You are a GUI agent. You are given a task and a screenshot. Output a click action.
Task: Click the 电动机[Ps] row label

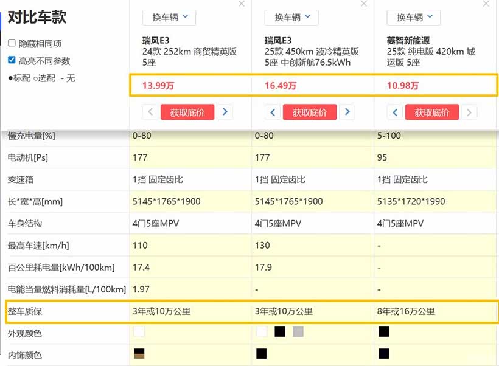[27, 157]
